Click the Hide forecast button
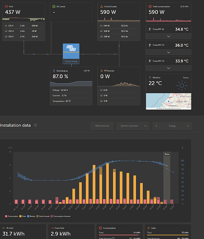Viewport: 204px width, 239px height. [x=102, y=126]
